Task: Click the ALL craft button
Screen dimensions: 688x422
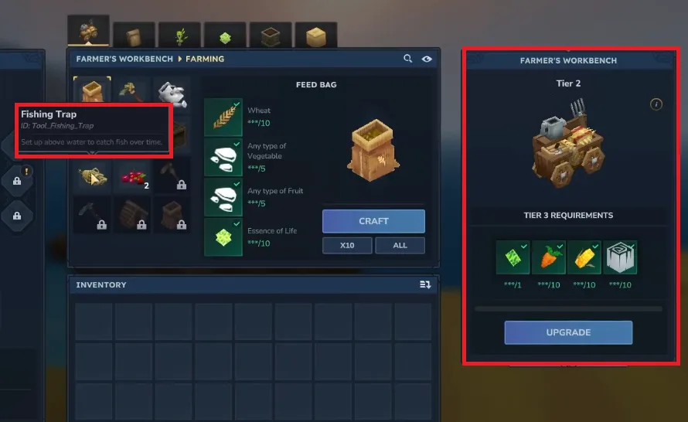Action: pos(400,245)
